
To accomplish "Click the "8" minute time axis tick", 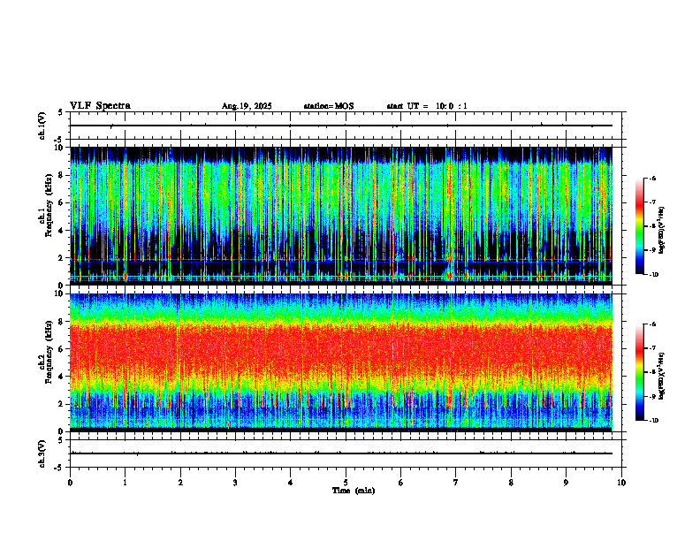I will 511,483.
